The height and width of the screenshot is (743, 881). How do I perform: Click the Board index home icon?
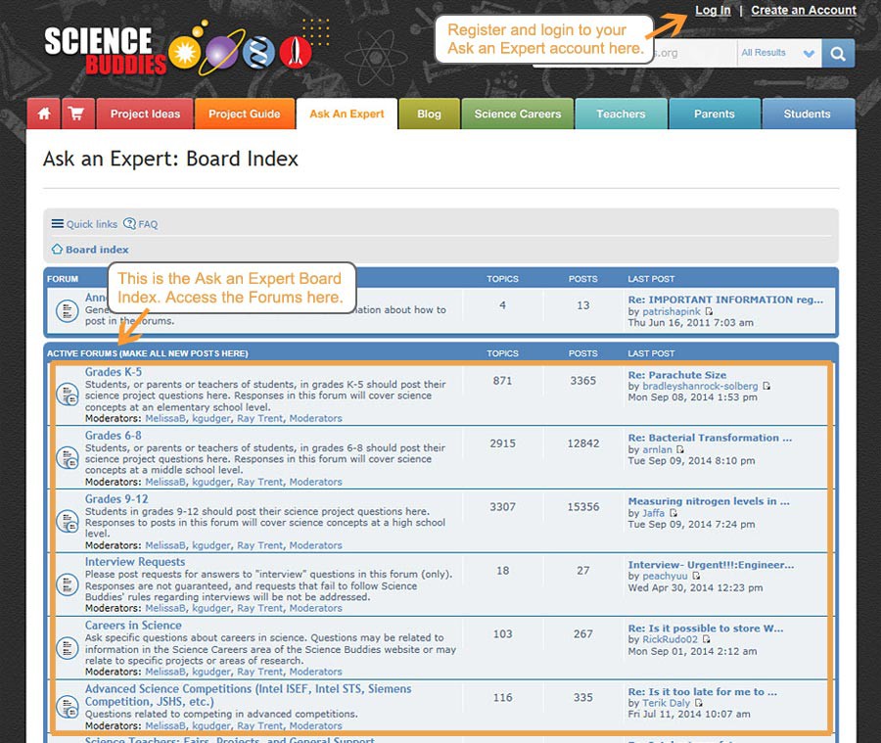pyautogui.click(x=57, y=249)
